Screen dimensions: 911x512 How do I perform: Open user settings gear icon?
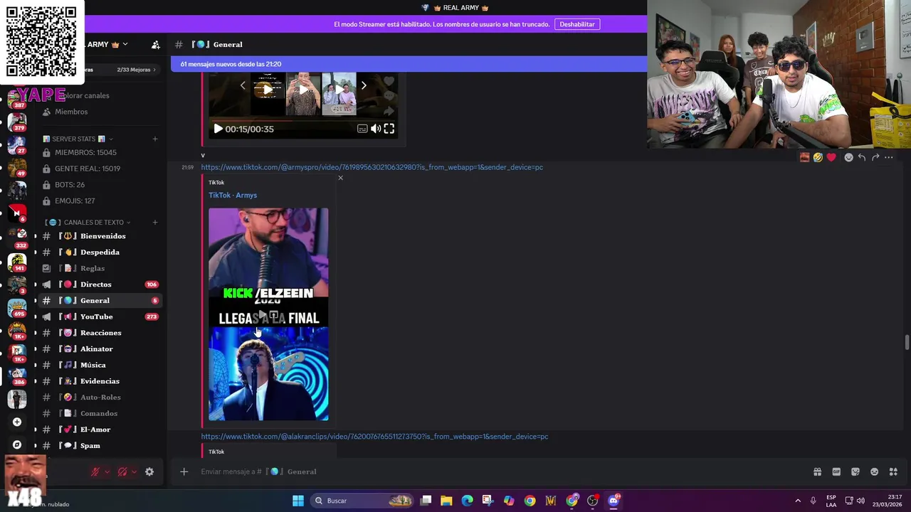click(x=149, y=471)
